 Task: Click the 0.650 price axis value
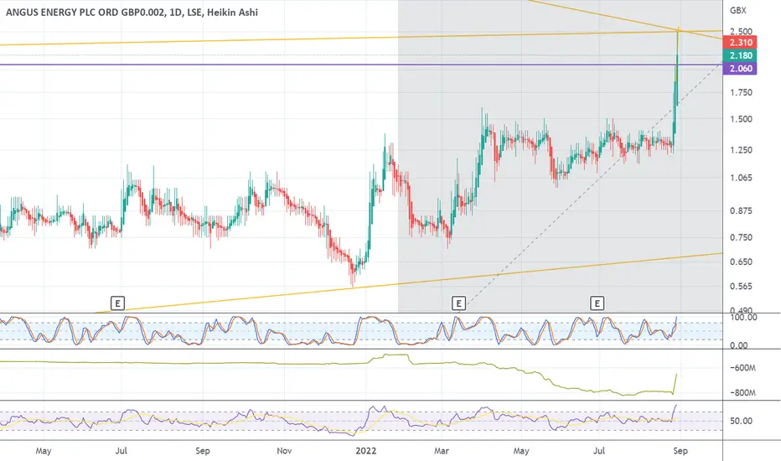tap(741, 262)
